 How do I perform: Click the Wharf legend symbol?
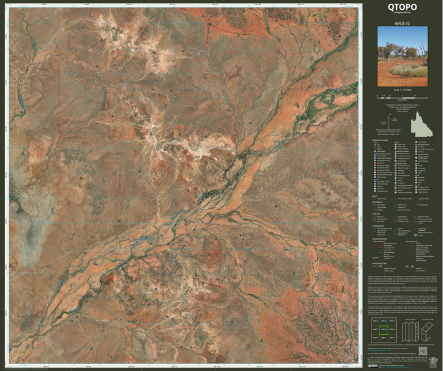tap(416, 166)
